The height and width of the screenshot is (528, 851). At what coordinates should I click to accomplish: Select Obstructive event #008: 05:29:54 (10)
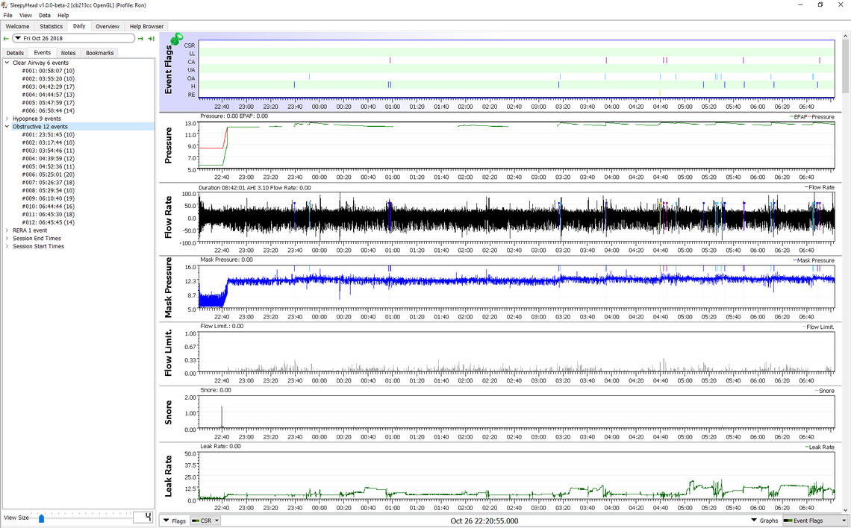click(x=49, y=190)
